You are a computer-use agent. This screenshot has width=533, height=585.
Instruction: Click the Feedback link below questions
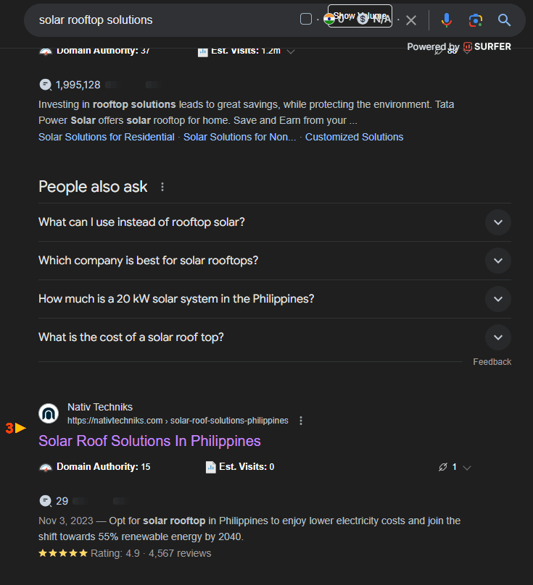pyautogui.click(x=492, y=362)
